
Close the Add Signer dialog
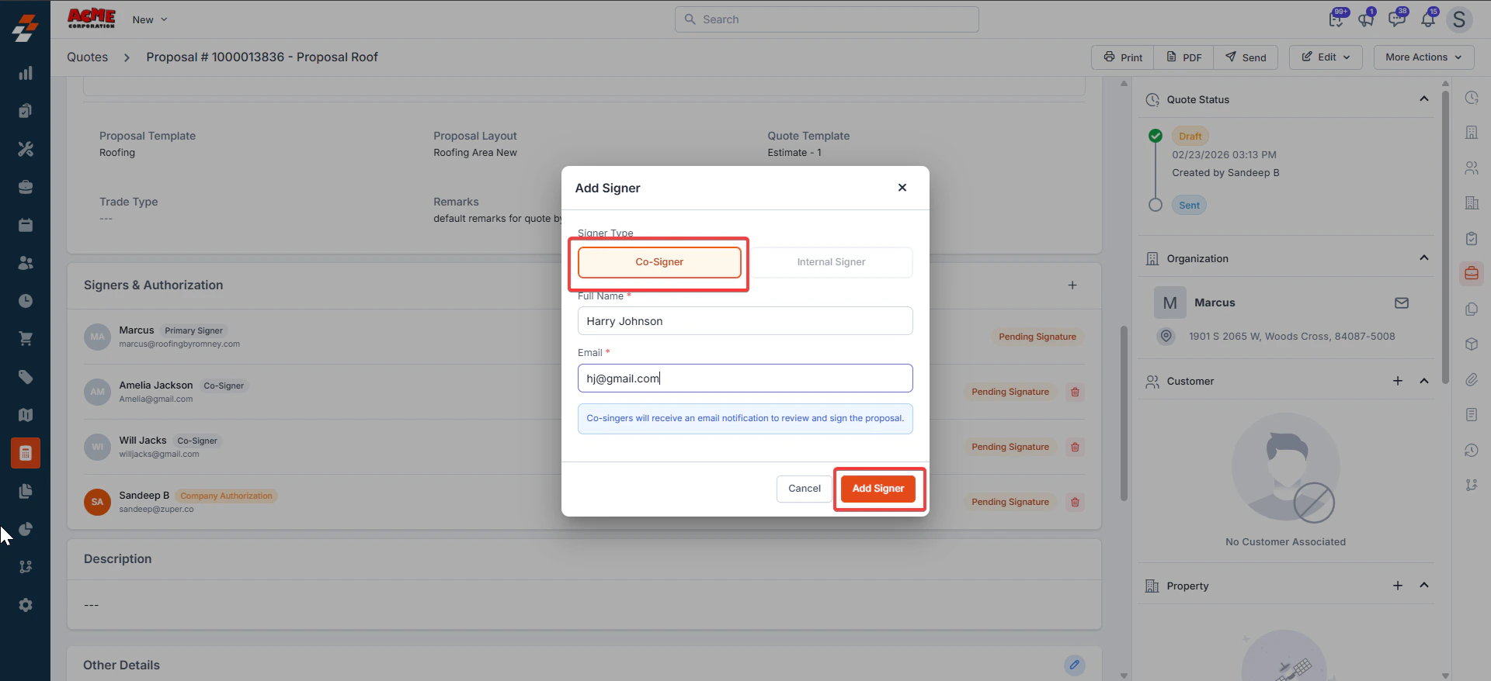click(902, 188)
